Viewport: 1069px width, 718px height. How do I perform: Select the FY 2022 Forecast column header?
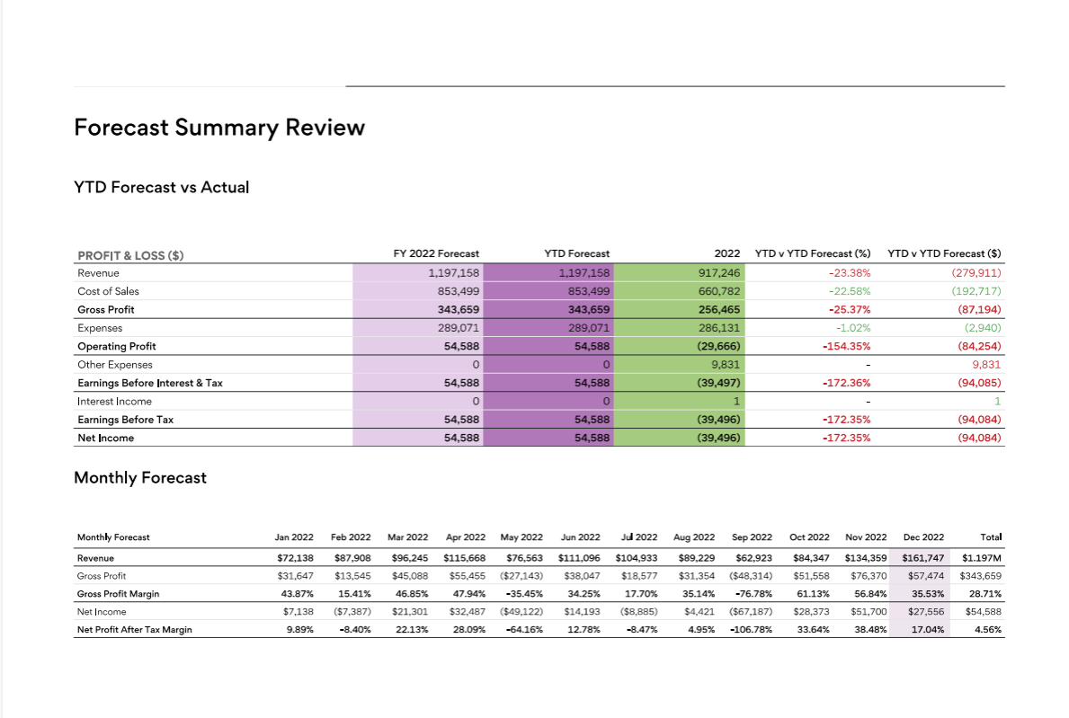(x=436, y=254)
